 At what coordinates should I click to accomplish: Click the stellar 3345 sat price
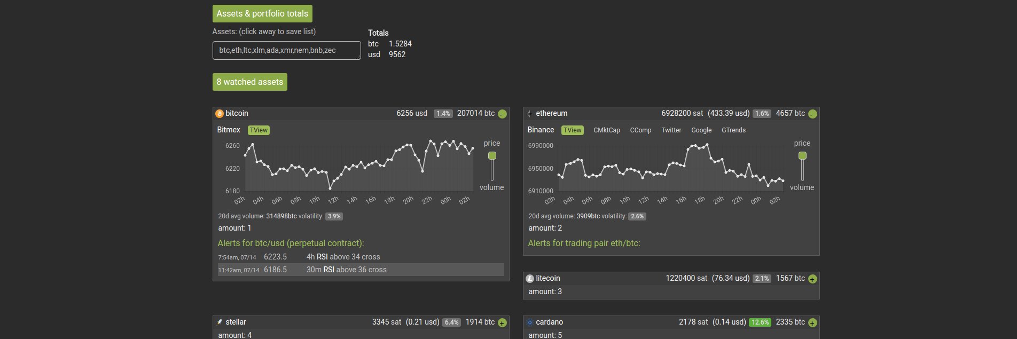387,322
